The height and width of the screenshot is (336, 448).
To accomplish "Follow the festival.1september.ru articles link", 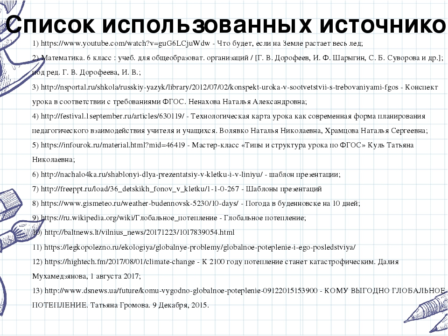I will tap(113, 116).
